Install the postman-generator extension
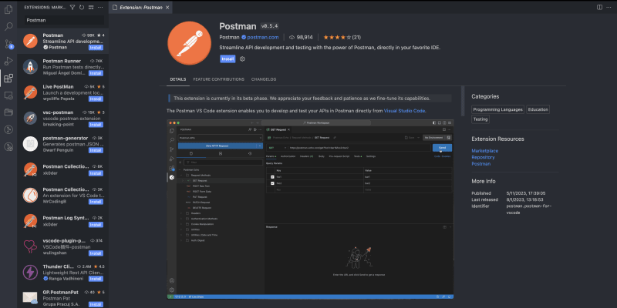Viewport: 617px width, 308px height. pos(96,150)
